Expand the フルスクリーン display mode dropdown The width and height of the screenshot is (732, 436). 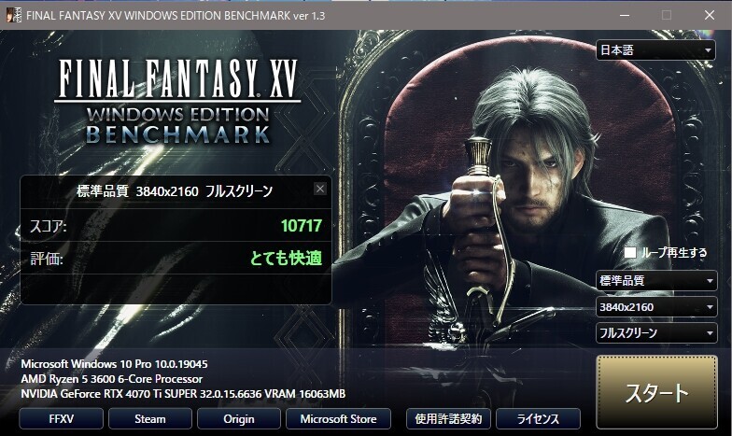tap(656, 332)
